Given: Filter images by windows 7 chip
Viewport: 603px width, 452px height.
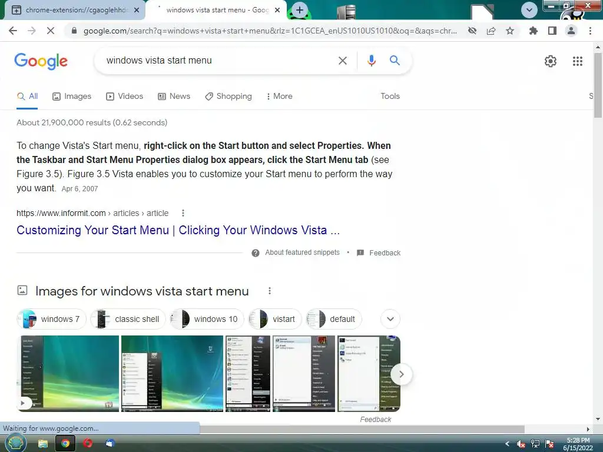Looking at the screenshot, I should click(x=52, y=319).
